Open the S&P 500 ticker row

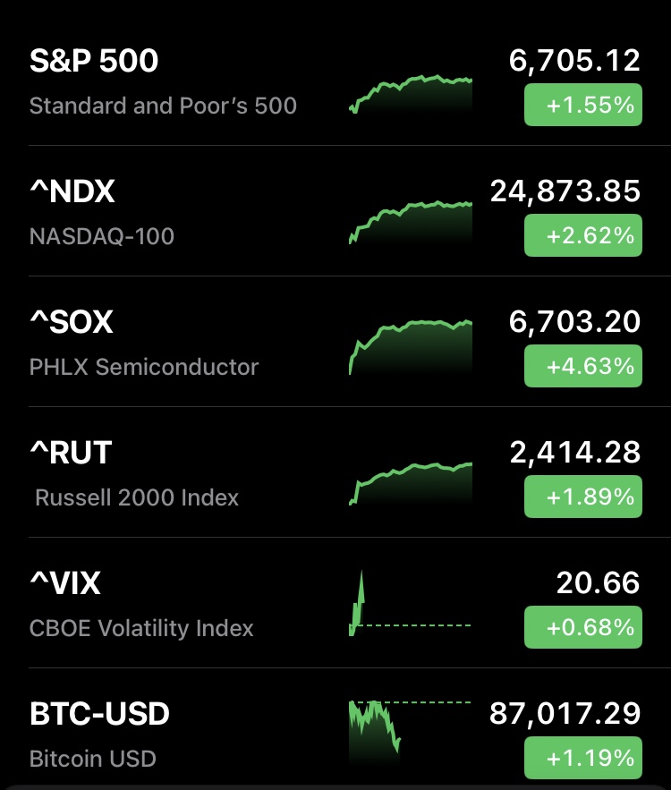tap(94, 61)
